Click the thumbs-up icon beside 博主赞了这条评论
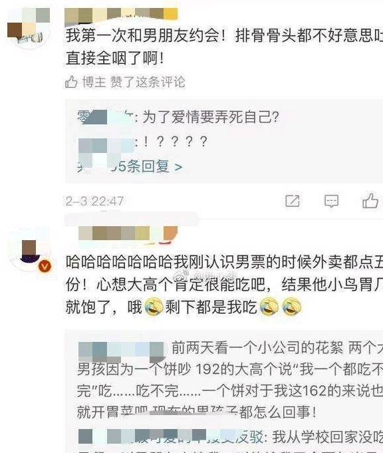Screen dimensions: 383x453 click(71, 82)
